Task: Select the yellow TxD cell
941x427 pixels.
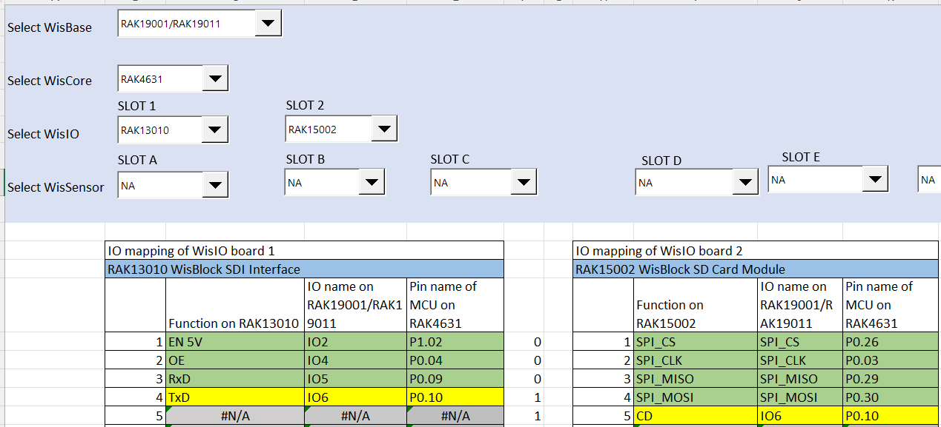Action: [x=234, y=397]
